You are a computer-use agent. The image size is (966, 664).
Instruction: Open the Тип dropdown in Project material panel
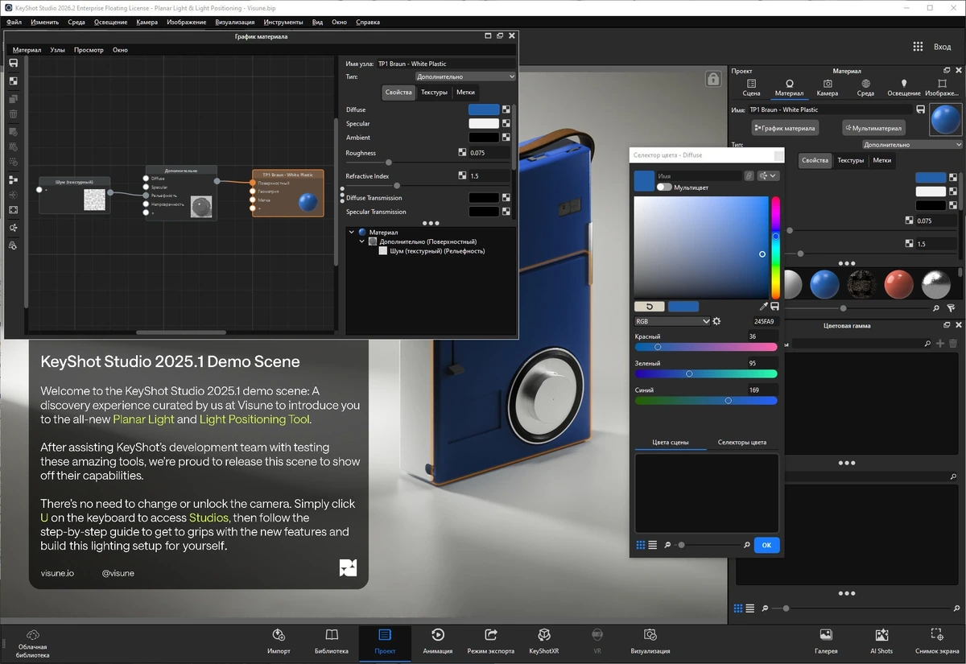(x=912, y=145)
